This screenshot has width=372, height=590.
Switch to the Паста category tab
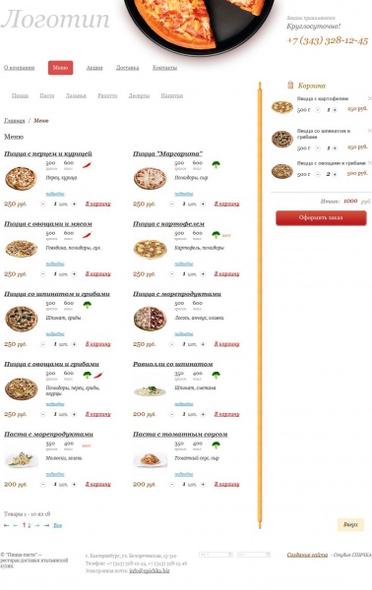coord(47,95)
